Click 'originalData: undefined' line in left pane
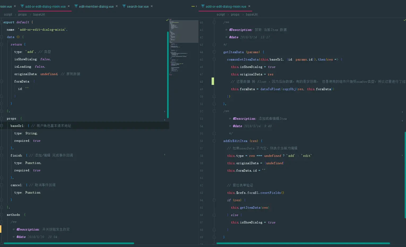406x247 pixels. click(x=47, y=74)
